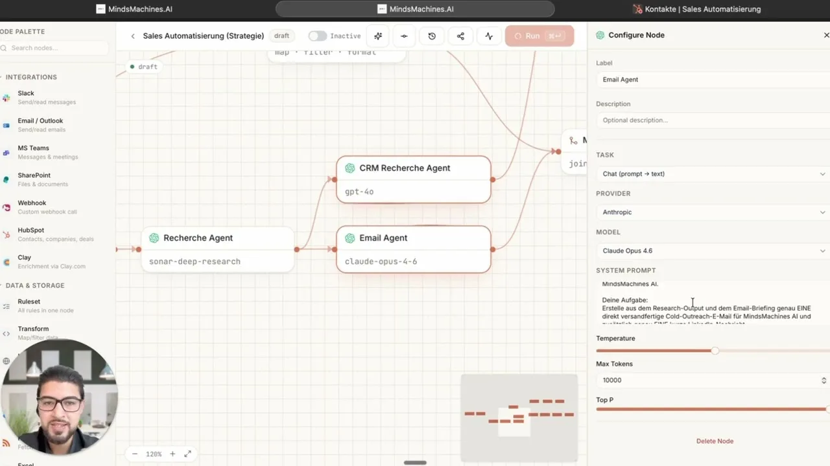Click the zoom percentage 120%
This screenshot has width=830, height=466.
[x=154, y=454]
